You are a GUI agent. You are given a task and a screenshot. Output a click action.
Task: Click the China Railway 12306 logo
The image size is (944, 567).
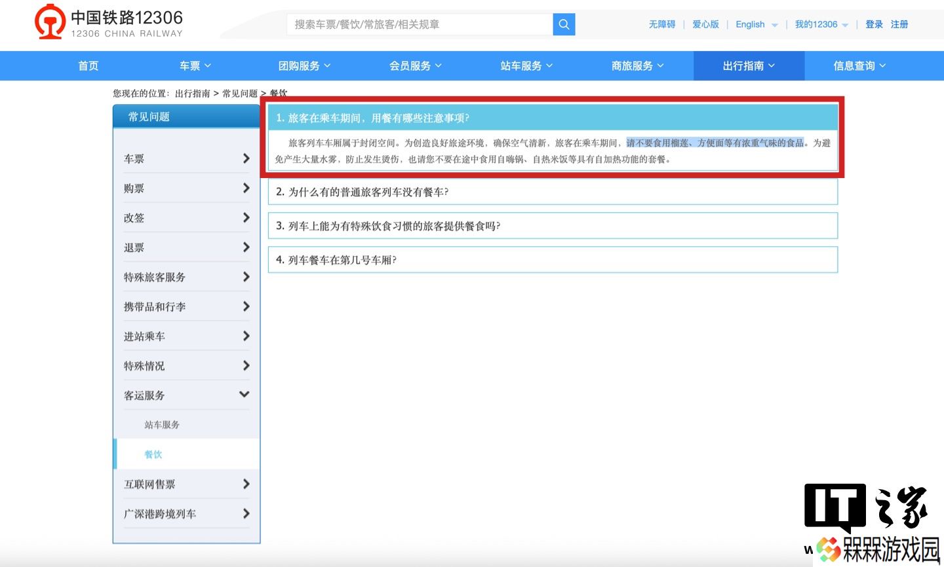109,23
